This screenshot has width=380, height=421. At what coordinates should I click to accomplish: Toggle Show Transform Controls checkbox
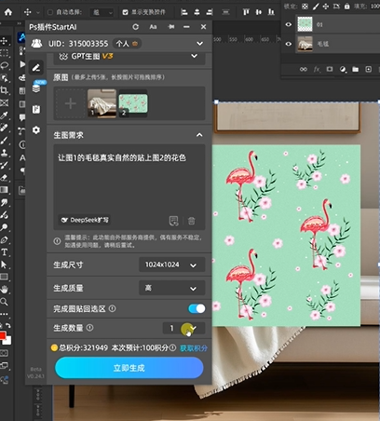coord(125,12)
